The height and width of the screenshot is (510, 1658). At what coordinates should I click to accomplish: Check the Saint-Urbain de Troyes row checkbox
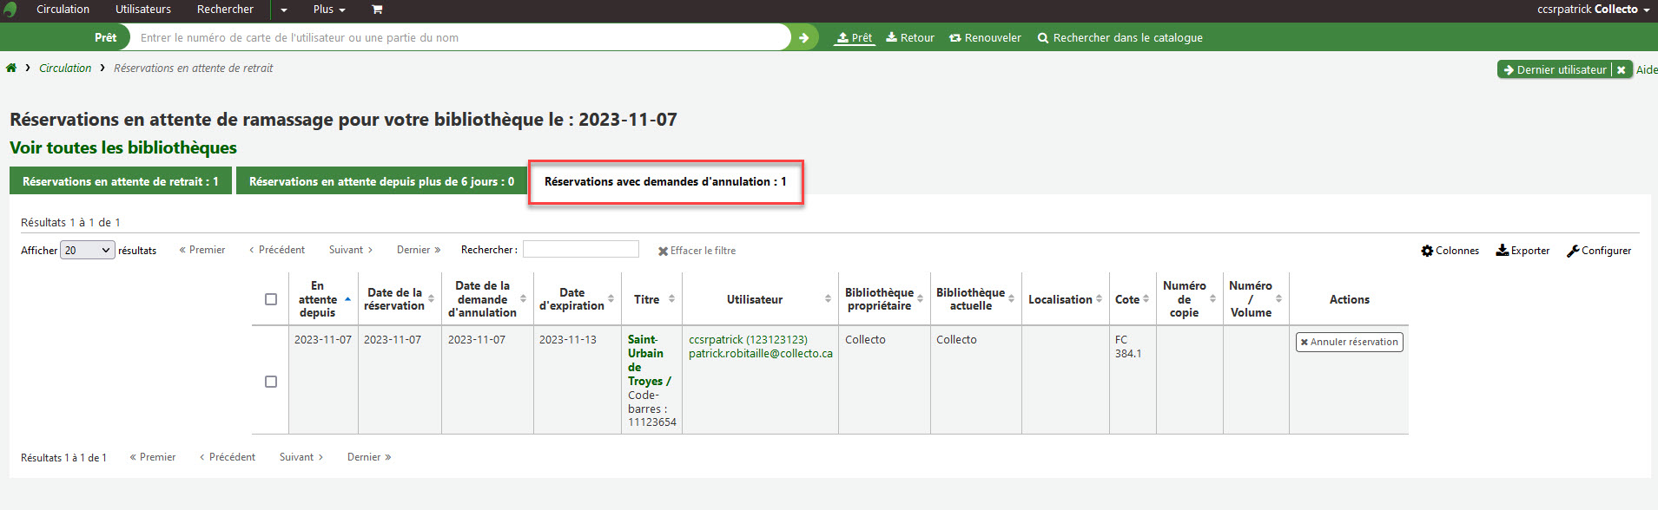(x=271, y=382)
